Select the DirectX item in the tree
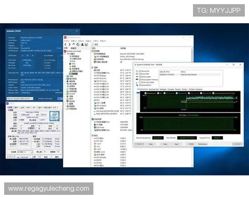 point(73,94)
